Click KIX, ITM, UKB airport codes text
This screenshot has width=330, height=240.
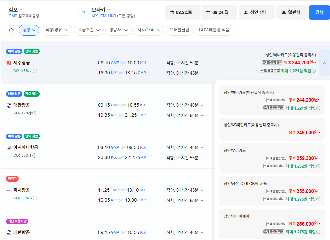point(104,16)
